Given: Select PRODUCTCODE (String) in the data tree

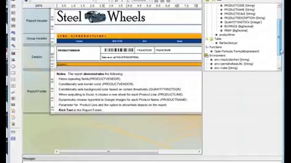Looking at the screenshot, I should tap(240, 5).
